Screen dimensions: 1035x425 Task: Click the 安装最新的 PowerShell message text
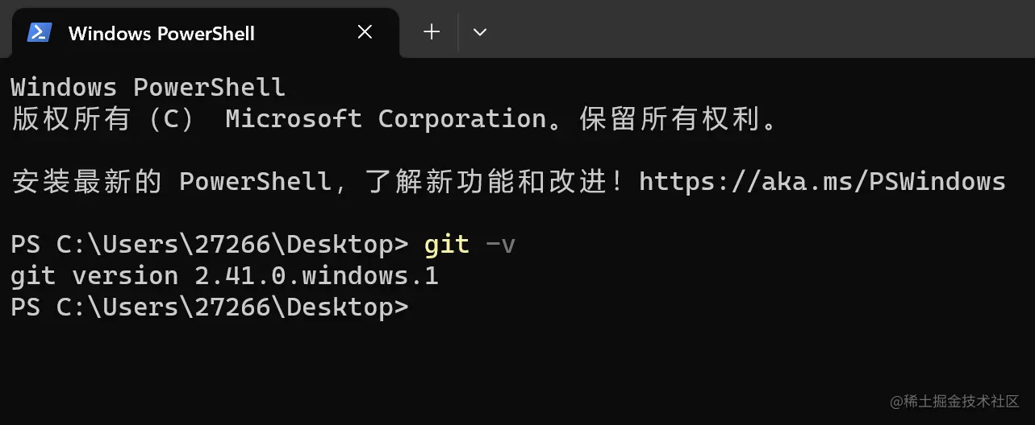pyautogui.click(x=171, y=181)
